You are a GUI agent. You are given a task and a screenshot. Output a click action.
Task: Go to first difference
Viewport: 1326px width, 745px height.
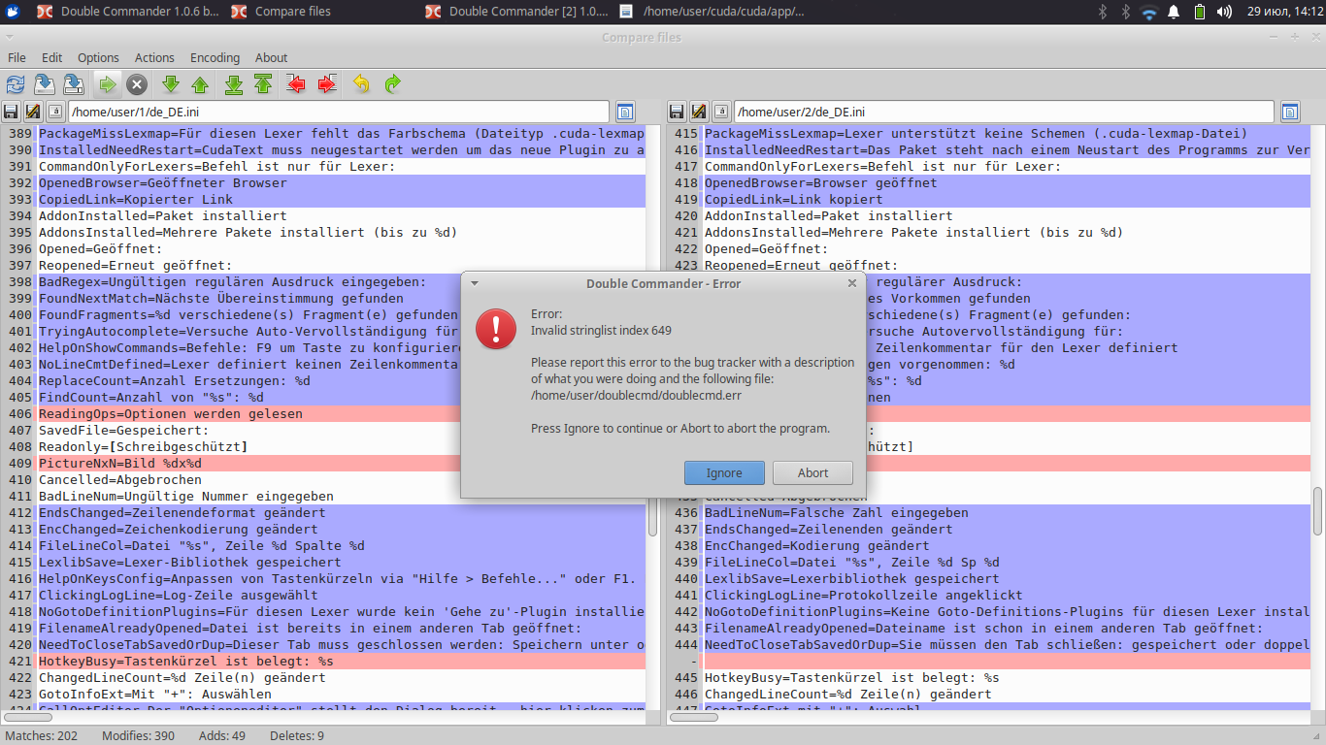(x=263, y=84)
